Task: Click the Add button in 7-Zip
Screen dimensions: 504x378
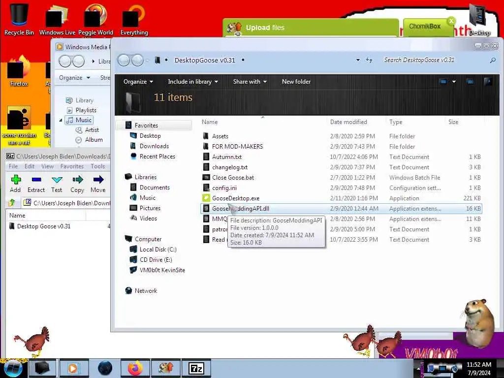Action: [x=15, y=184]
